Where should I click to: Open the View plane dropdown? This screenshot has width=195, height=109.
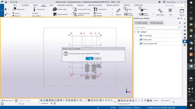165,101
